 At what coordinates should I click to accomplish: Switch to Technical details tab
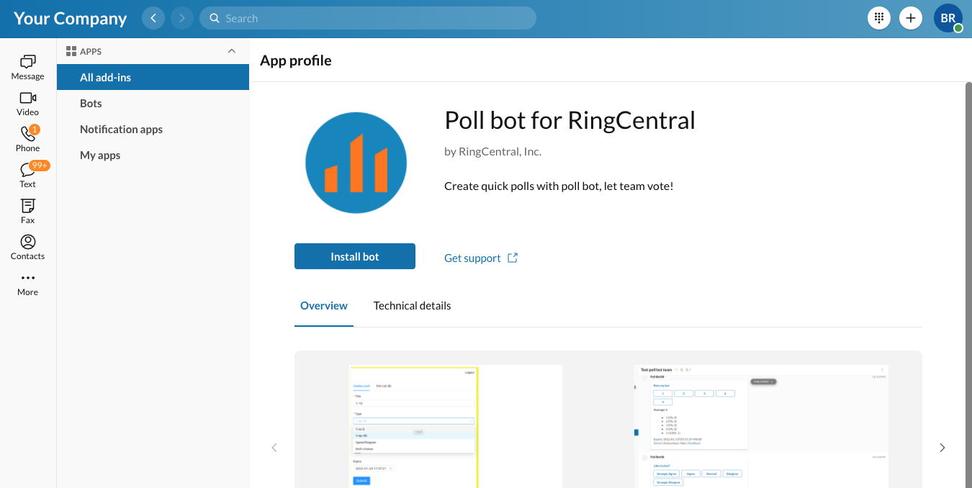click(x=412, y=306)
